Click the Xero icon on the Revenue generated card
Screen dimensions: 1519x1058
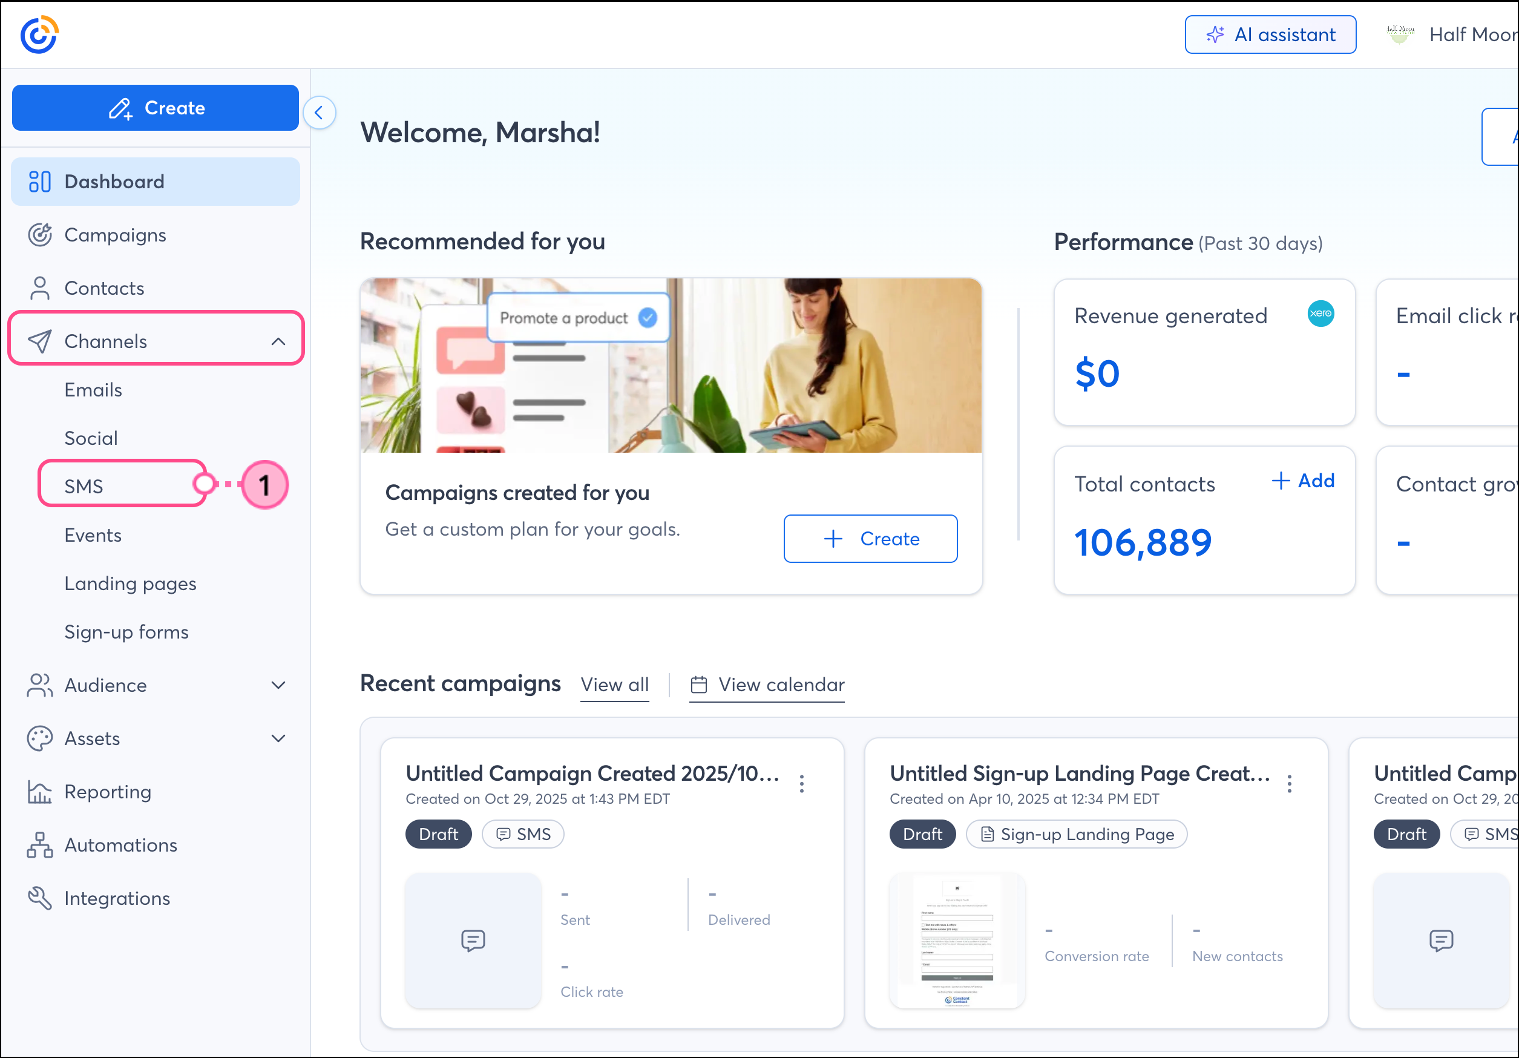1320,314
